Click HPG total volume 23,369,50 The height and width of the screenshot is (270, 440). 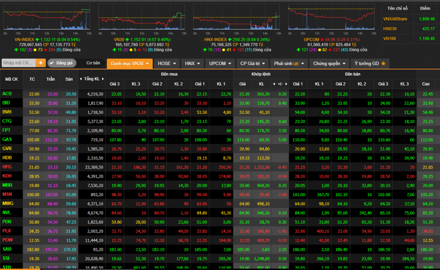pos(94,167)
